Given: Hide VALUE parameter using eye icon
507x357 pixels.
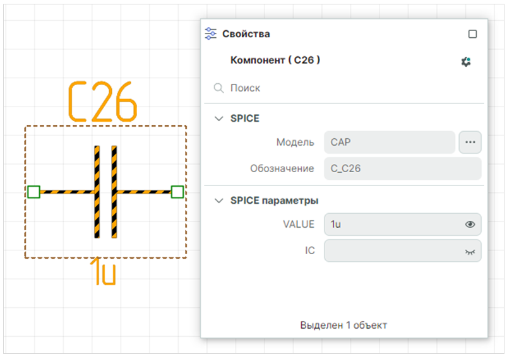Looking at the screenshot, I should [x=470, y=224].
